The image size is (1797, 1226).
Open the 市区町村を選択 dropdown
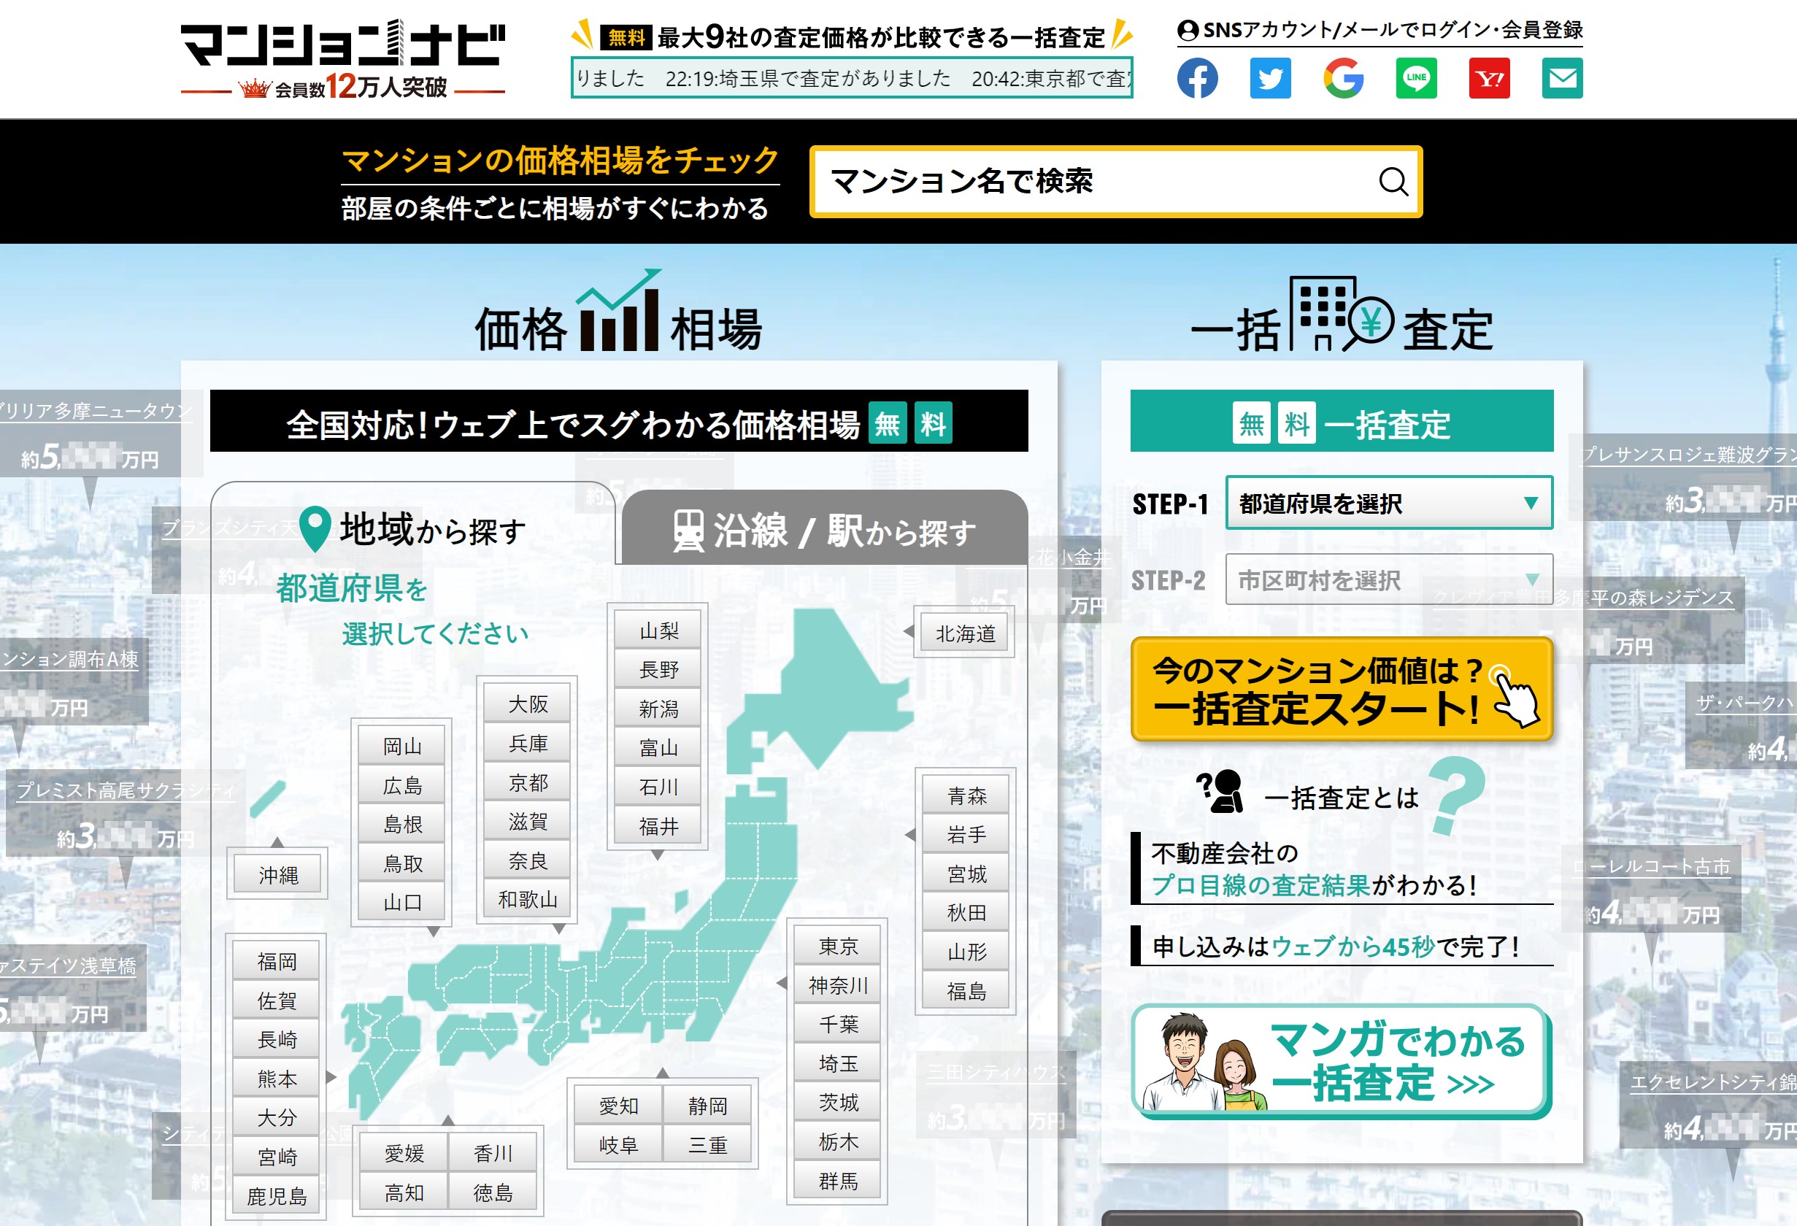click(1389, 579)
